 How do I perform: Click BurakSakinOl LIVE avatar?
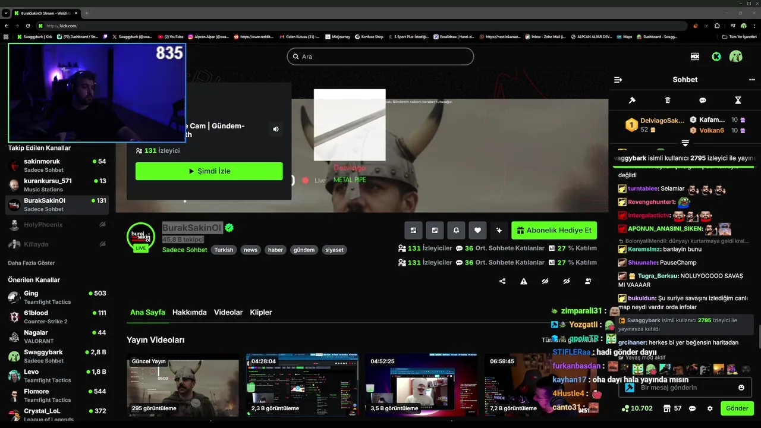[141, 237]
